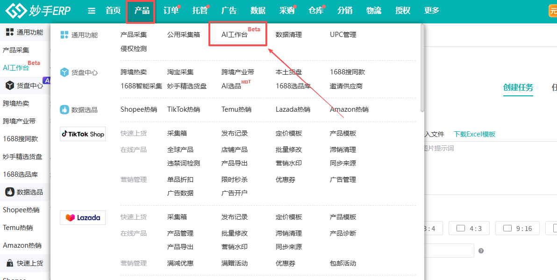Viewport: 557px width, 280px height.
Task: Open the 产品 top navigation menu
Action: (x=142, y=11)
